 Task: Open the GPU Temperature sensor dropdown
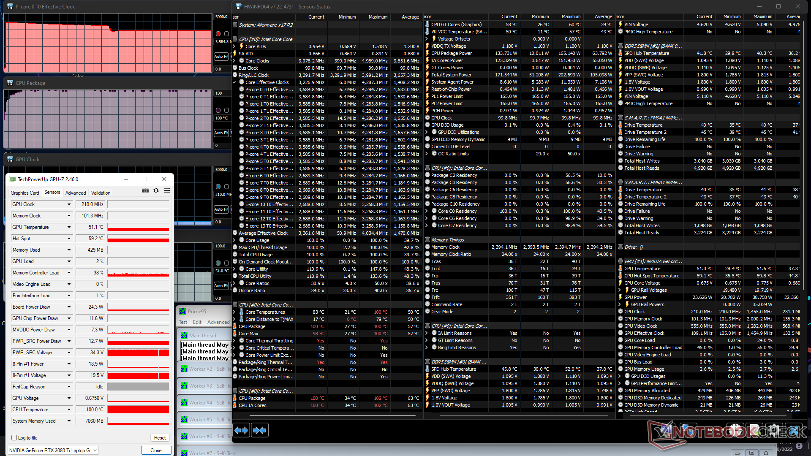tap(69, 227)
